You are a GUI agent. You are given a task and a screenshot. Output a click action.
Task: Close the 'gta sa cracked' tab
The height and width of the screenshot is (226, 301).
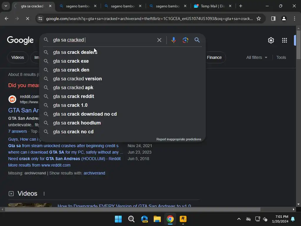50,6
